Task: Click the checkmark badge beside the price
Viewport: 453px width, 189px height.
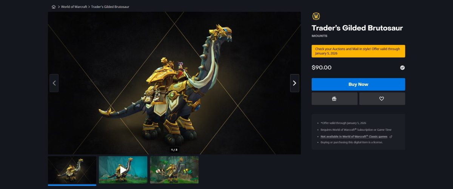Action: coord(402,68)
